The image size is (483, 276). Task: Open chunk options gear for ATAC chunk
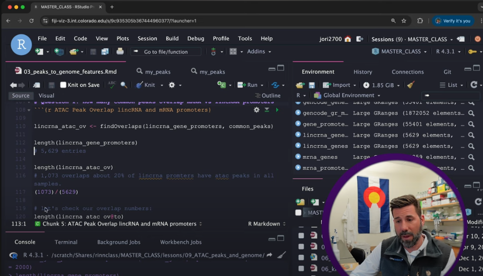257,110
